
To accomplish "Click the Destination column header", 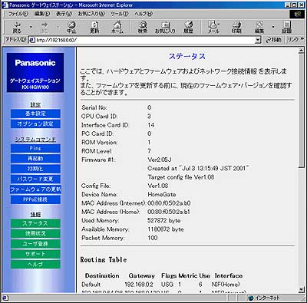I will (x=102, y=276).
